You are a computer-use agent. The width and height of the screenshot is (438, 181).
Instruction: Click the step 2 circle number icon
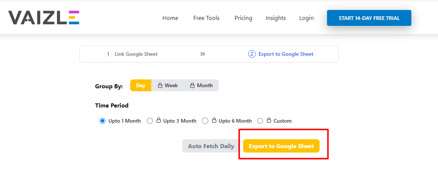coord(252,54)
